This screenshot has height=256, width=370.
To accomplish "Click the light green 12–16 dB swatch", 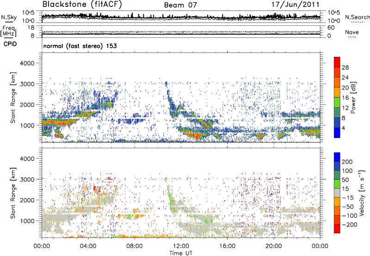I will click(337, 103).
